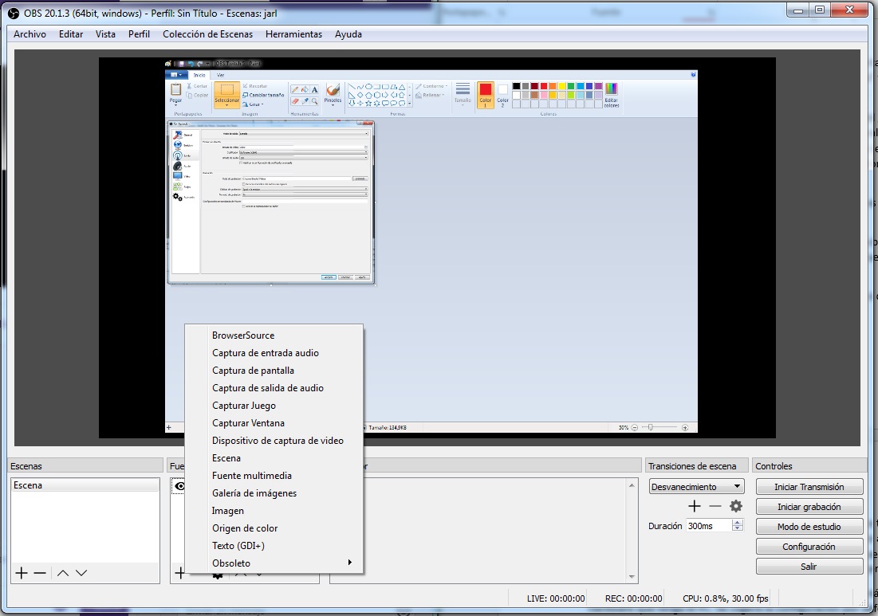The width and height of the screenshot is (878, 616).
Task: Click the Transiciones de escena header
Action: click(696, 466)
